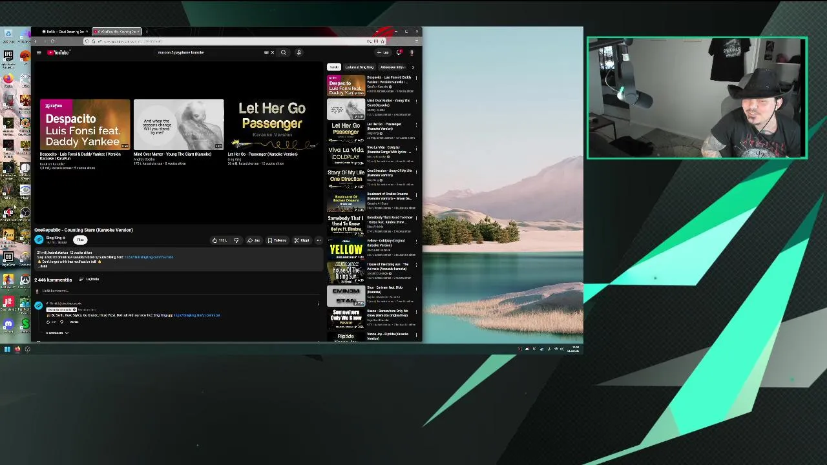
Task: Reload the page with the browser refresh button
Action: click(53, 41)
